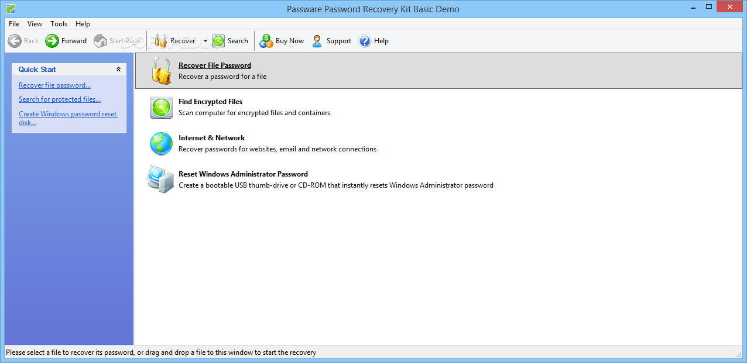Click the Search toolbar label
This screenshot has width=747, height=363.
238,41
